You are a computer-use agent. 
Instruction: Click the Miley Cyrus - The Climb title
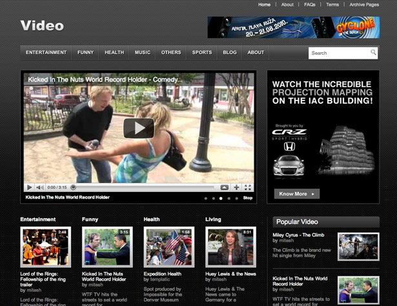point(298,235)
